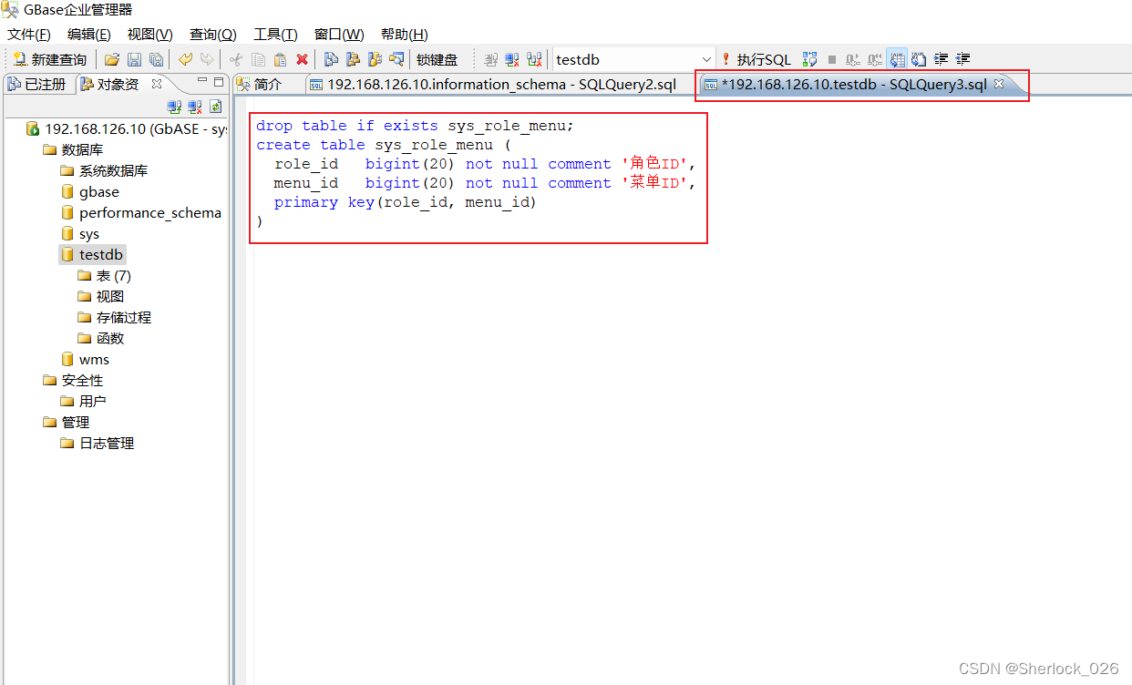1132x685 pixels.
Task: Click the Paste icon in the toolbar
Action: (280, 58)
